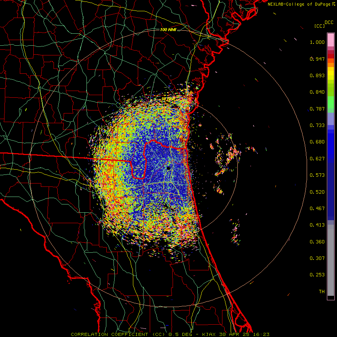Click the 0.573 scale value
The width and height of the screenshot is (337, 337).
click(x=317, y=175)
